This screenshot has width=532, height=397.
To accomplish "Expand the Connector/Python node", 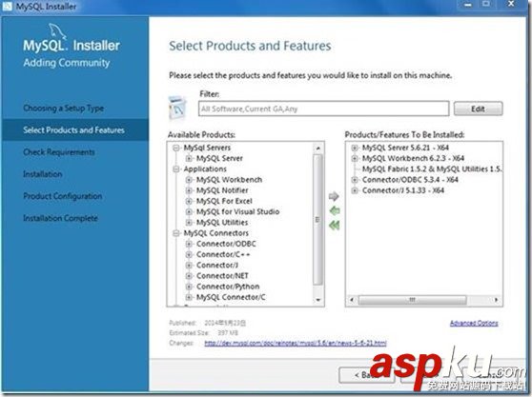I will (189, 287).
